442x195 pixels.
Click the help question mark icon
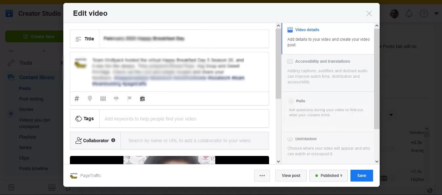click(424, 13)
